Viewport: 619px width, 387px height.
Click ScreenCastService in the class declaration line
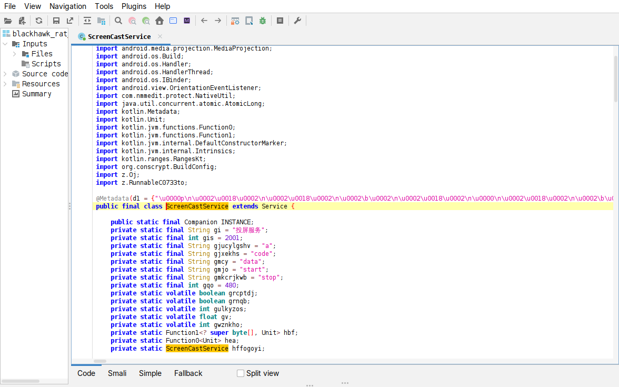(197, 206)
